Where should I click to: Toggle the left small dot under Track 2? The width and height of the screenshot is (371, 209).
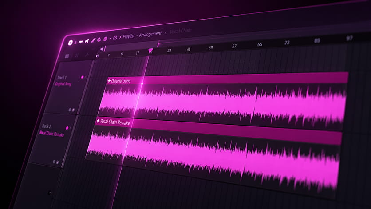tap(54, 162)
